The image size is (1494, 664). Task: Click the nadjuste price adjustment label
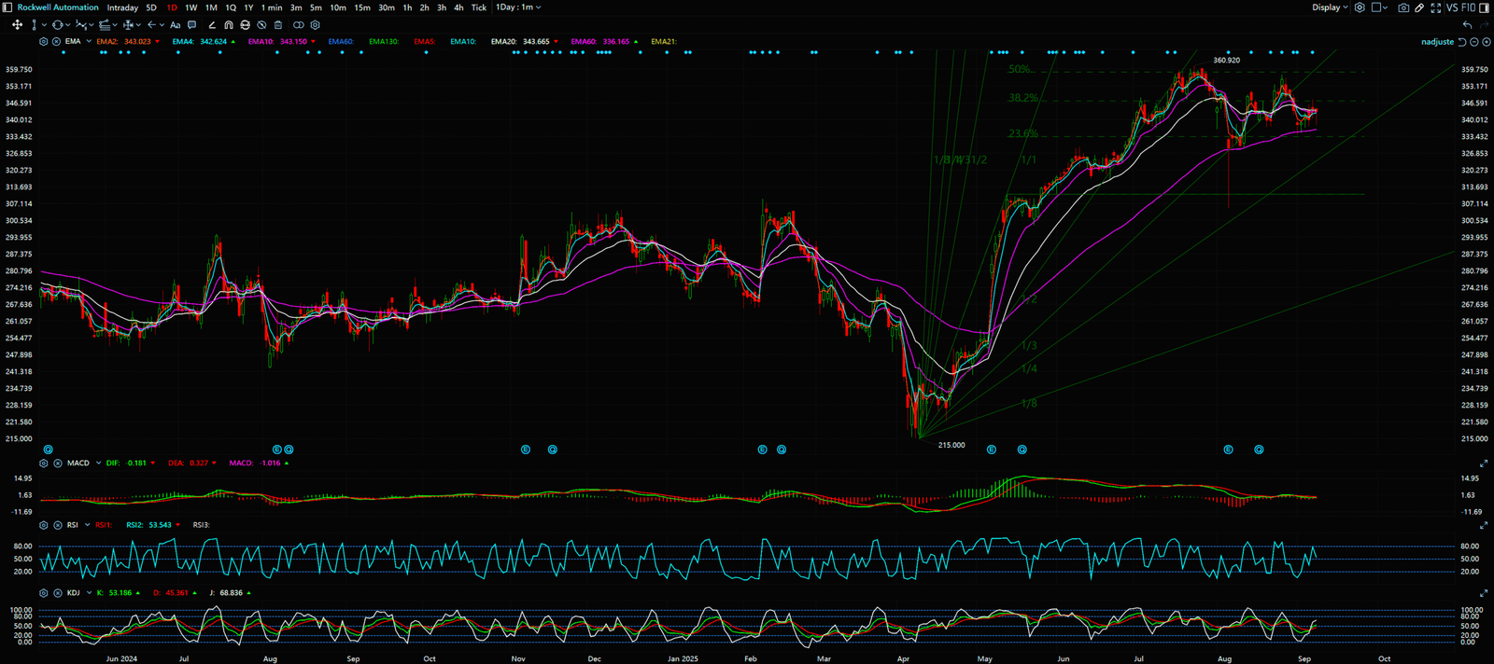1437,42
